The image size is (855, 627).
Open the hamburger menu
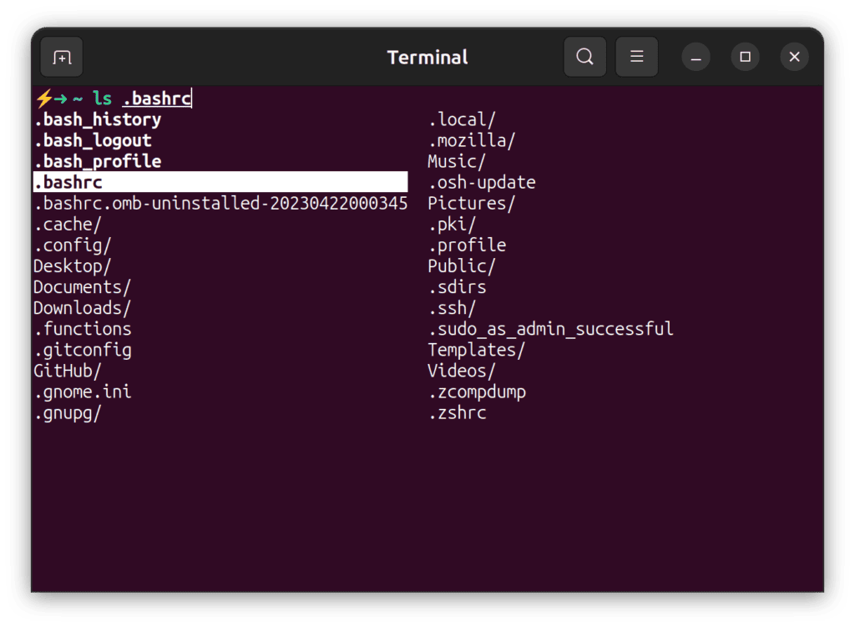click(x=636, y=57)
